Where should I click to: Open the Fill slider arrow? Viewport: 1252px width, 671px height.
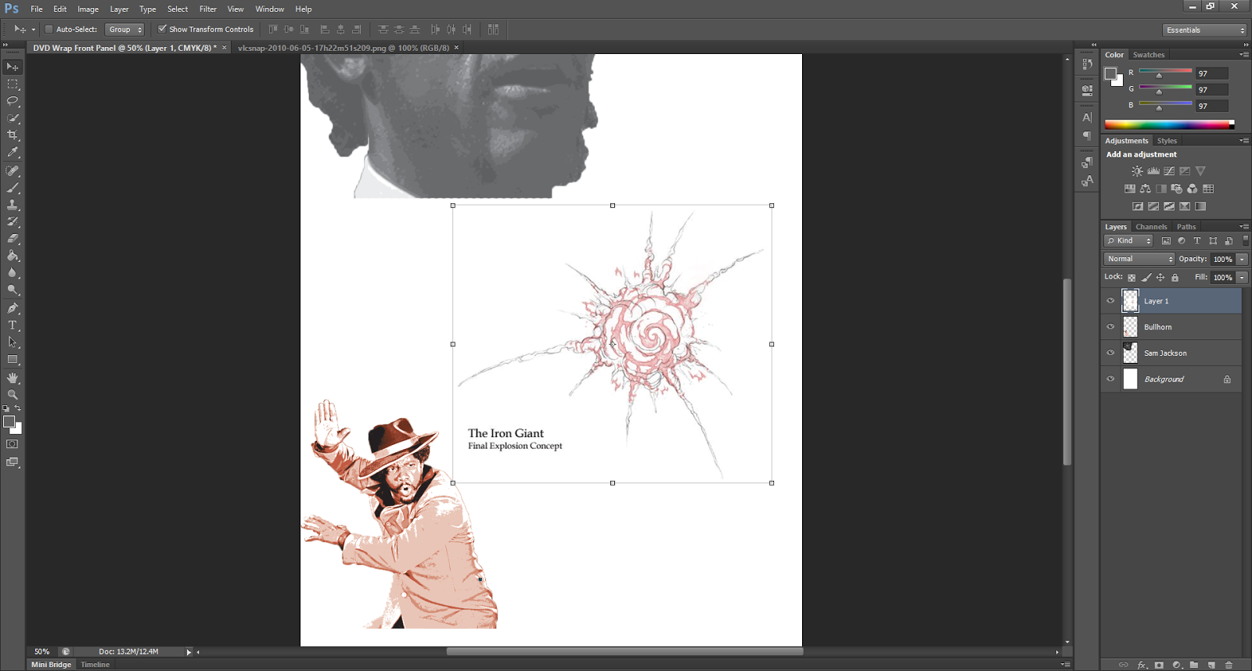pos(1242,278)
